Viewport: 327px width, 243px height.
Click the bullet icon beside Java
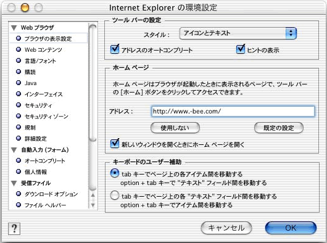click(x=19, y=83)
